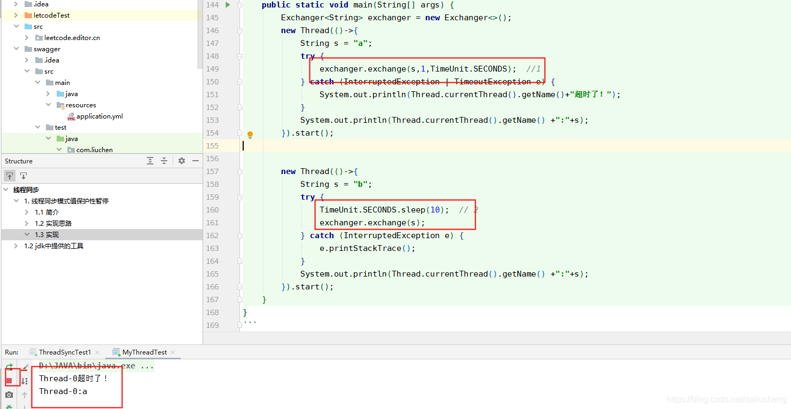791x409 pixels.
Task: Click console output 'Thread-0超时了！'
Action: pos(74,379)
